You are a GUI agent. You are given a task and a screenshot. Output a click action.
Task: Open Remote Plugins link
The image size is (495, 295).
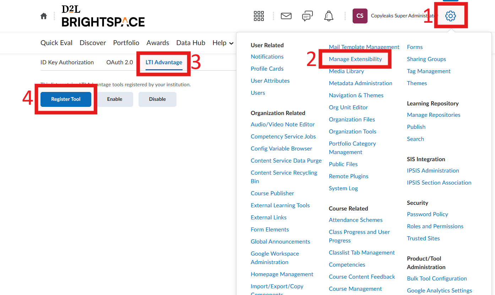[x=349, y=176]
